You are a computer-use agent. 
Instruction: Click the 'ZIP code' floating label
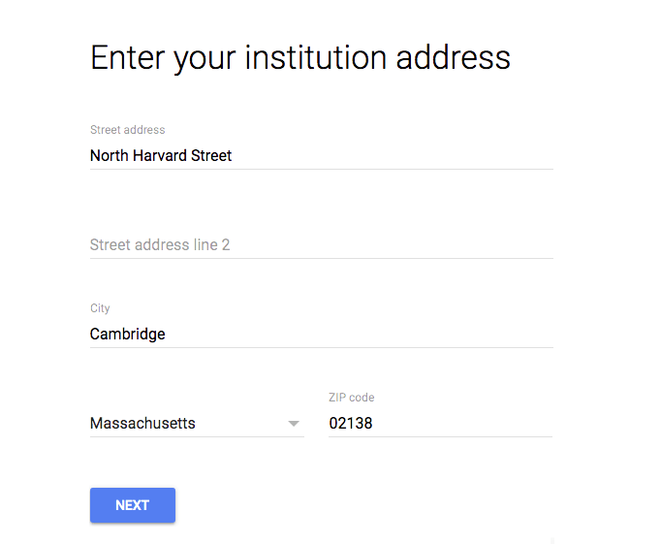pos(352,398)
